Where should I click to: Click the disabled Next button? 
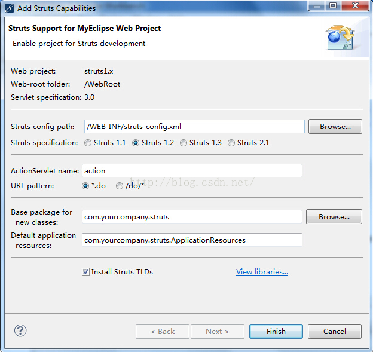(218, 331)
